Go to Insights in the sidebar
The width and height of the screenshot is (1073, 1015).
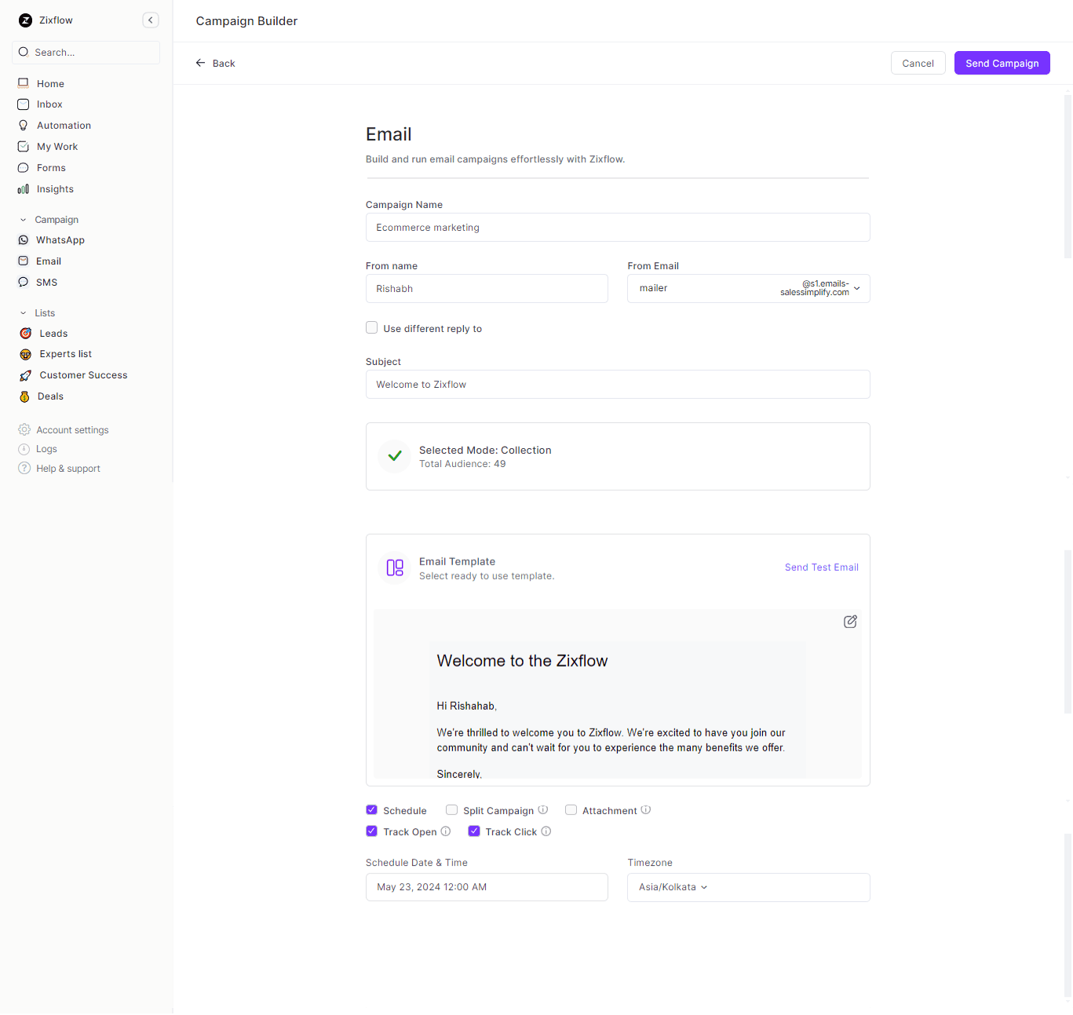coord(55,189)
